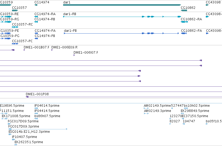Select the IP10407.5prime EST label
Viewport: 222px width, 146px height.
click(x=25, y=137)
